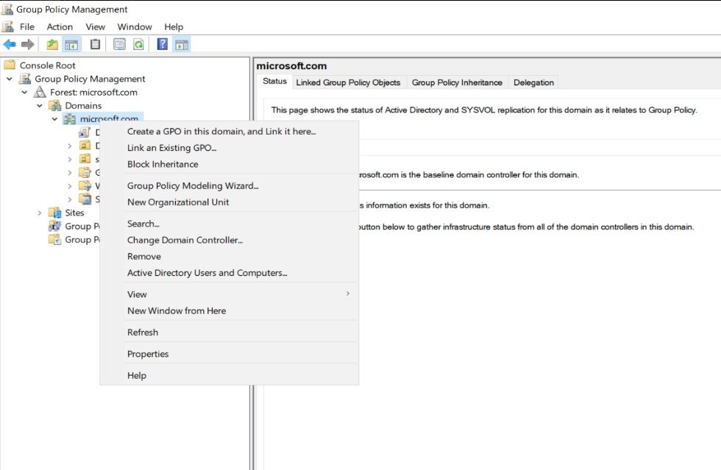This screenshot has height=470, width=721.
Task: Click the title bar Group Policy Management icon
Action: click(x=7, y=9)
